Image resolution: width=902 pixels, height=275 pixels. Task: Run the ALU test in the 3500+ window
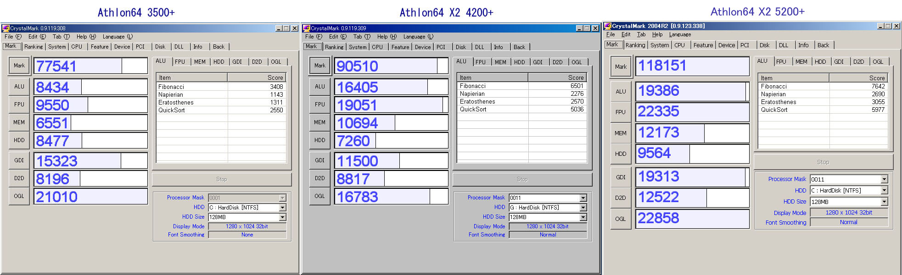click(19, 87)
